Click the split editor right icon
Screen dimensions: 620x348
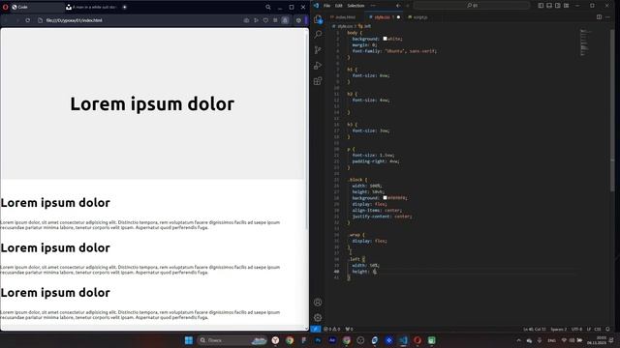tap(599, 17)
